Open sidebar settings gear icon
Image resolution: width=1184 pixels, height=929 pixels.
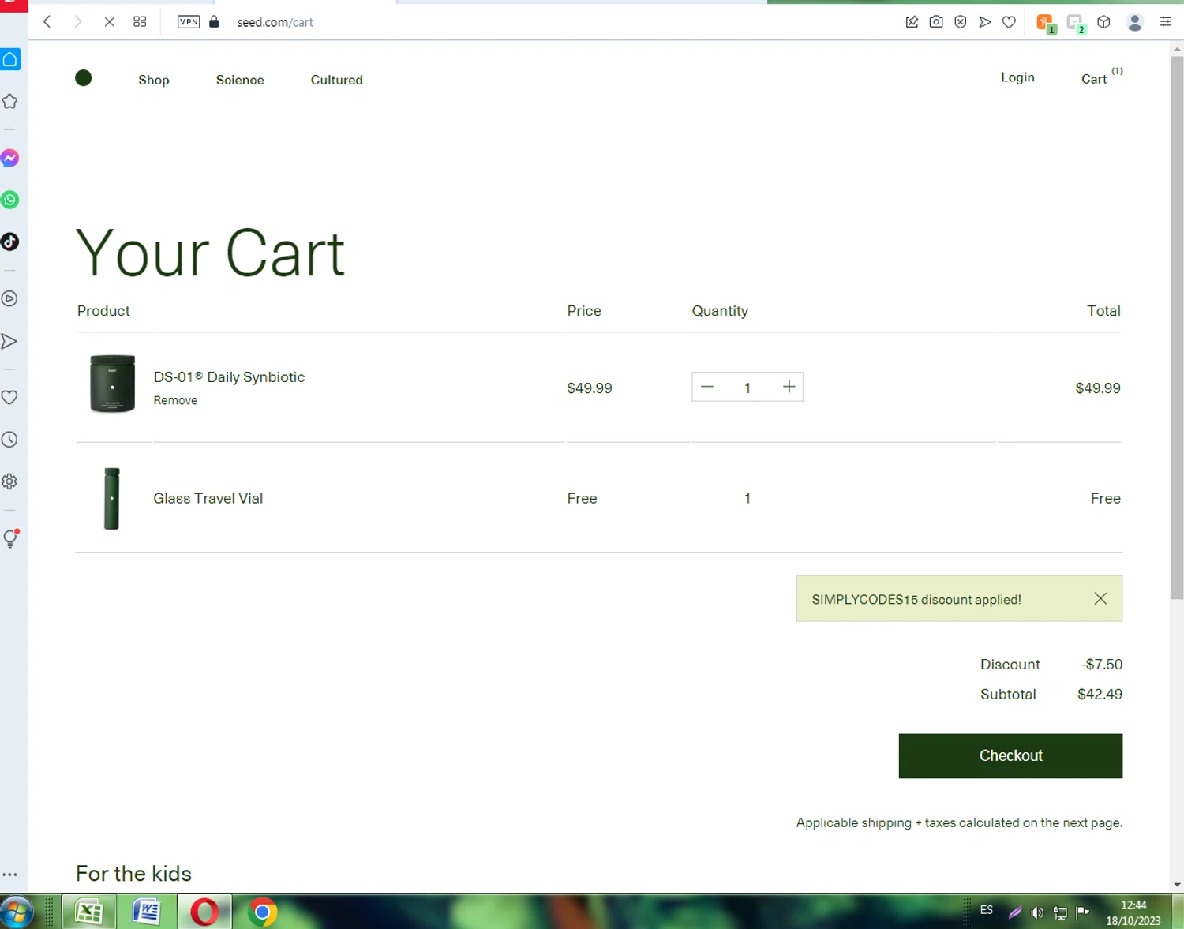pos(10,481)
